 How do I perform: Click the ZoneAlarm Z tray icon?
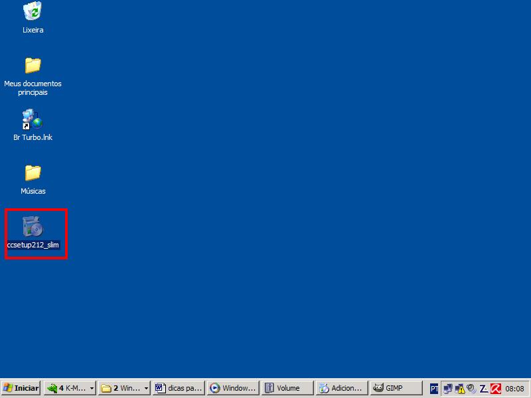[484, 389]
